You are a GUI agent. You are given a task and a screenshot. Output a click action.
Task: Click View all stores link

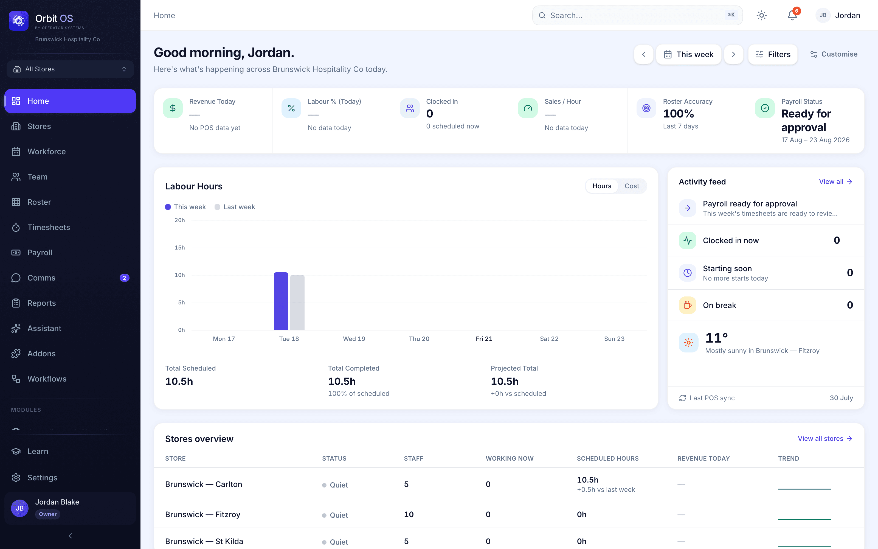tap(825, 439)
